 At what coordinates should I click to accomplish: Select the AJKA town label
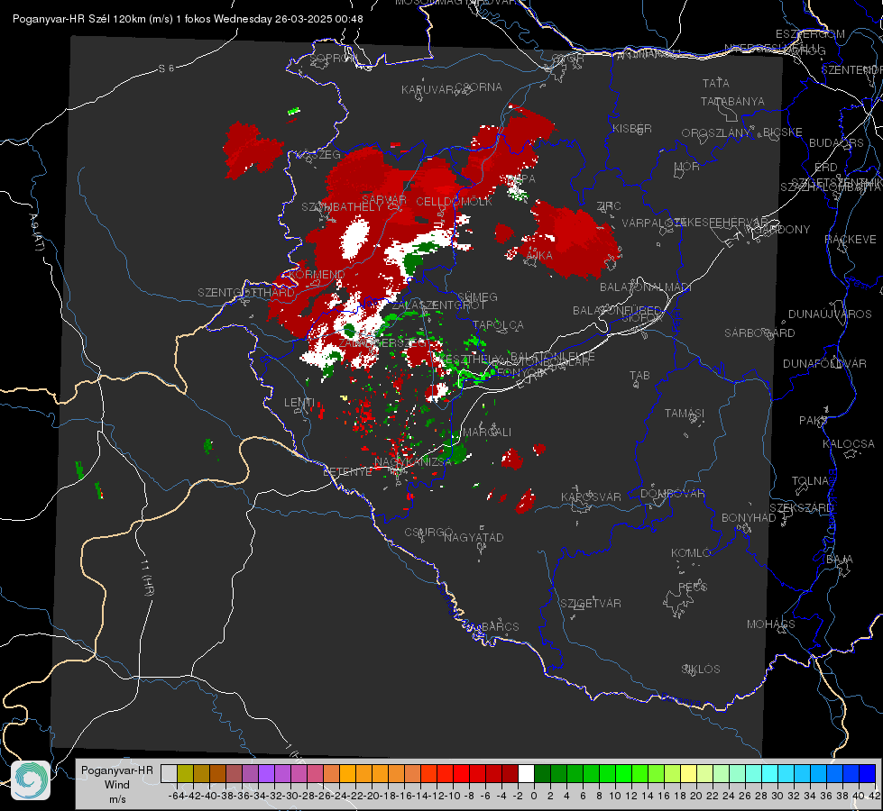(x=539, y=256)
